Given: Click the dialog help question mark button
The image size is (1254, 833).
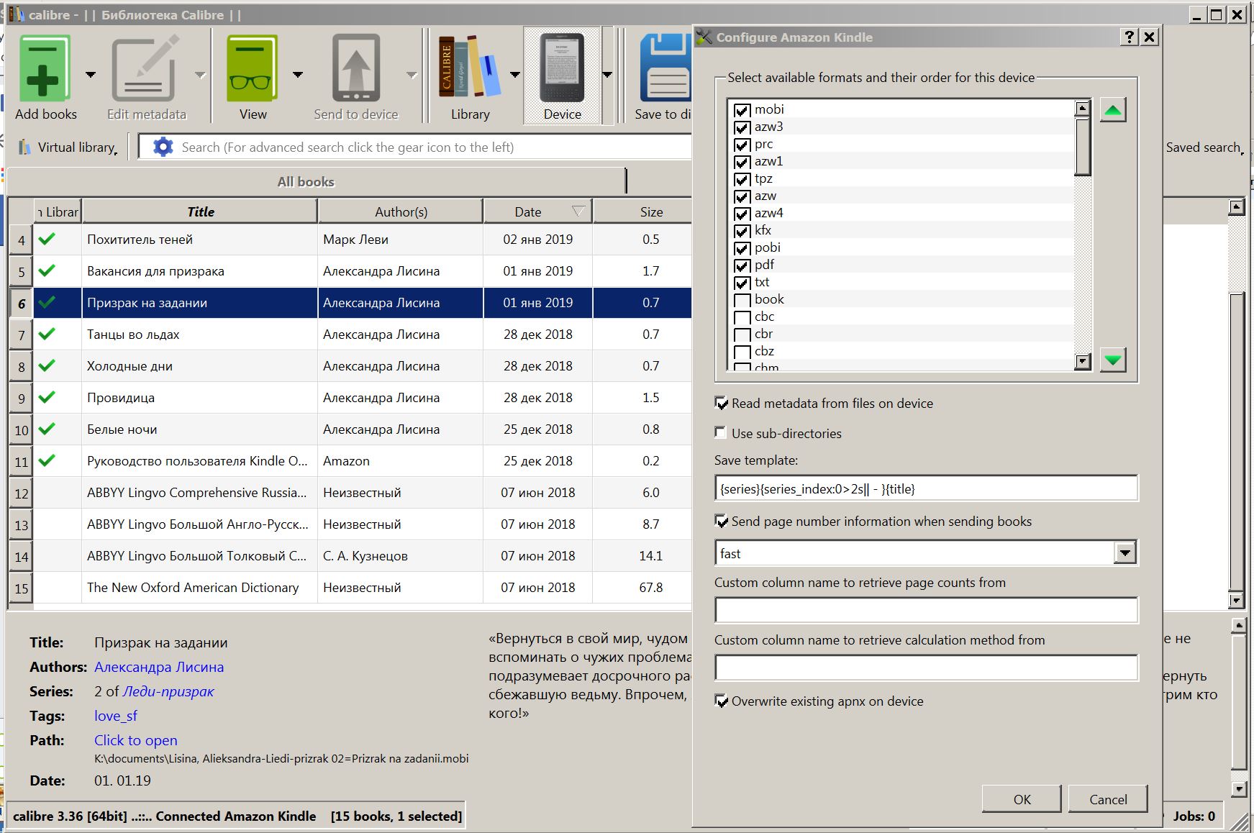Looking at the screenshot, I should tap(1130, 37).
